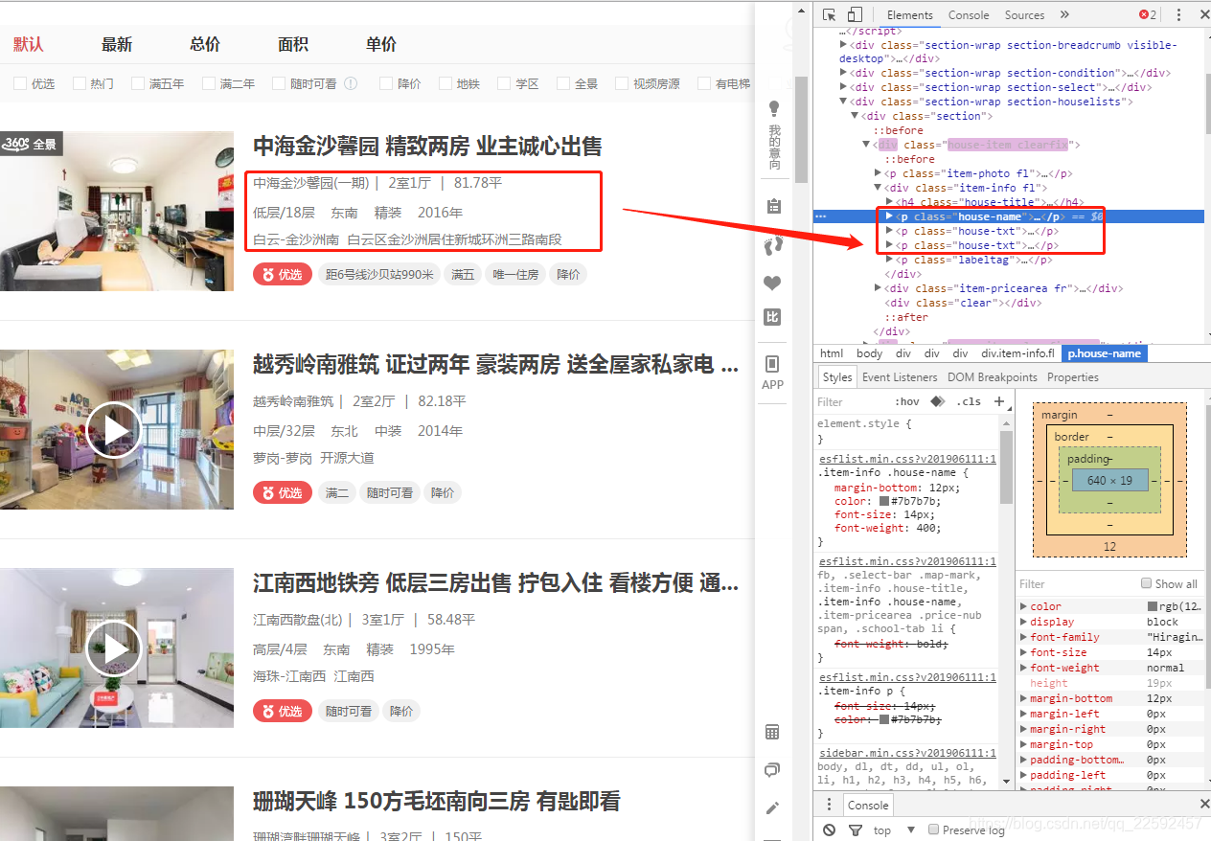Check the 降价 filter checkbox
The height and width of the screenshot is (841, 1211).
tap(386, 83)
